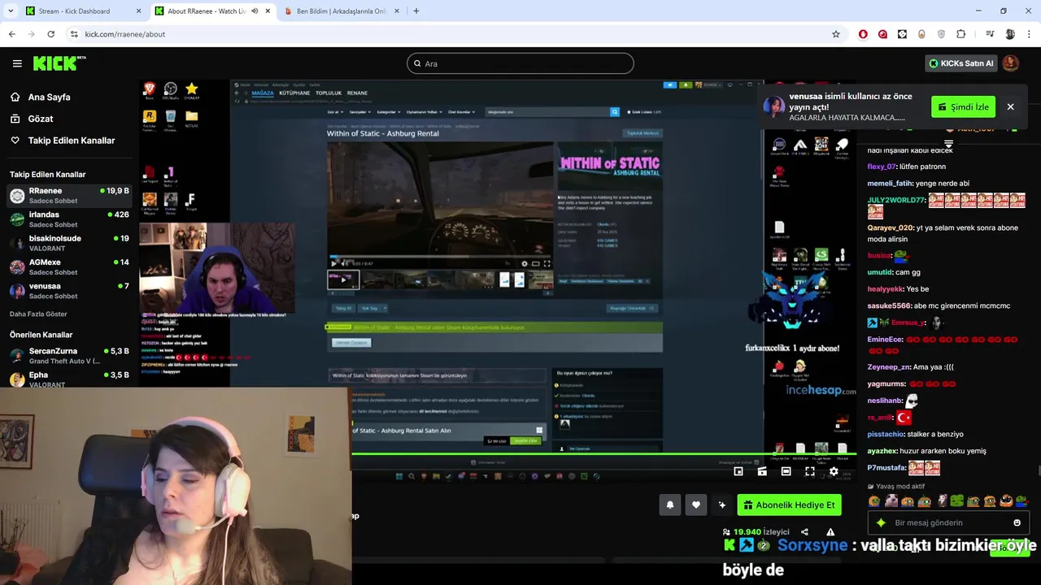Image resolution: width=1041 pixels, height=585 pixels.
Task: Open the RRaenee channel in sidebar
Action: [x=69, y=196]
